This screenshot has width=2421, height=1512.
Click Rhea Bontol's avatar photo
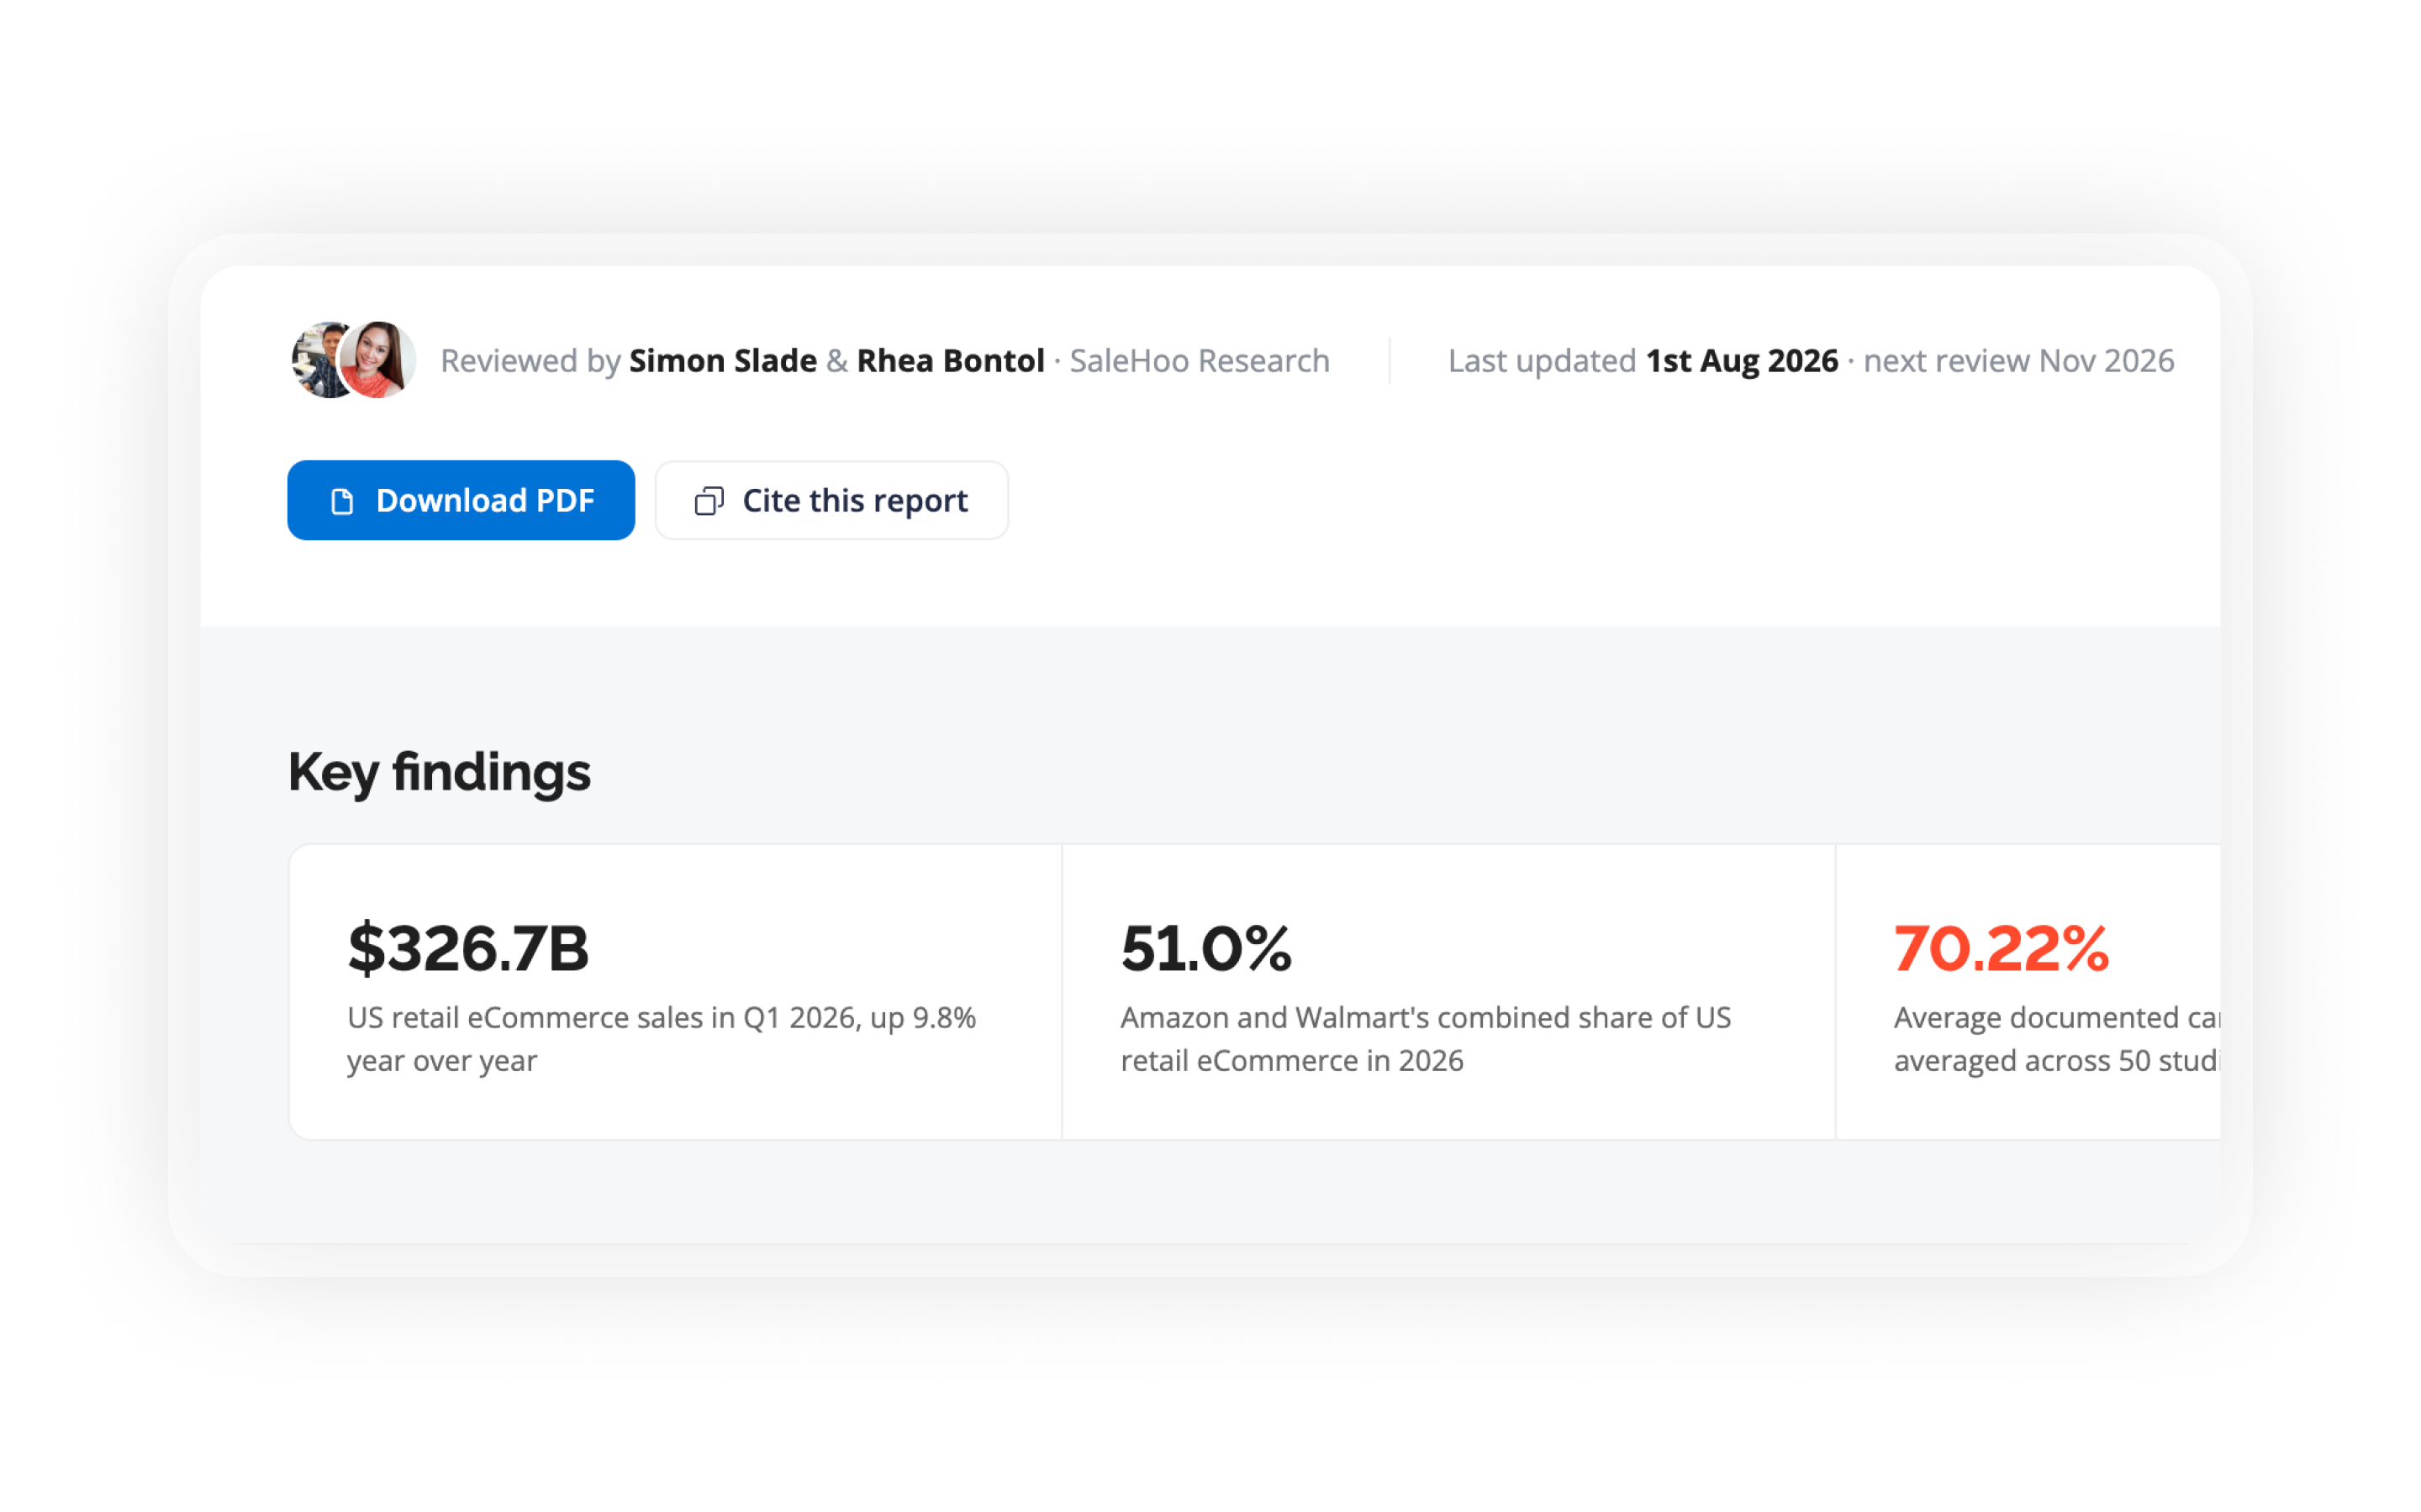point(378,360)
